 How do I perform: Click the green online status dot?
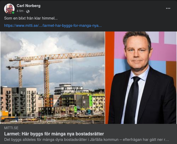(13, 12)
